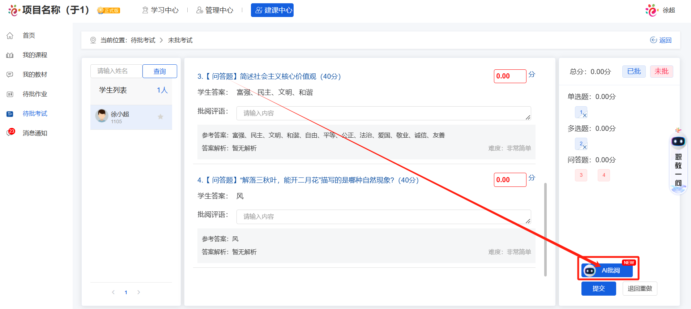Switch to 学习中心 tab
The height and width of the screenshot is (309, 691).
click(x=161, y=10)
